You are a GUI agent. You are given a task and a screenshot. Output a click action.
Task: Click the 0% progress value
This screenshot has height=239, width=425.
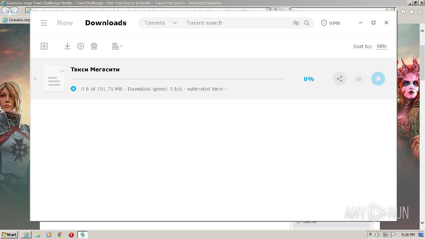(x=309, y=79)
